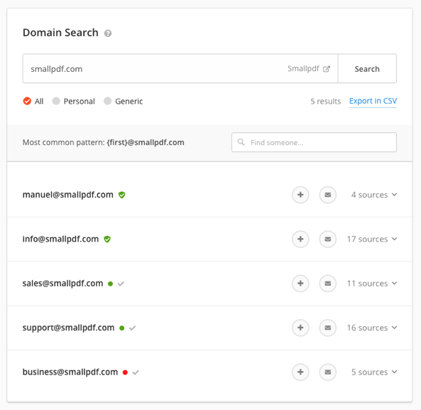Screen dimensions: 421x410
Task: Focus the Find someone search box
Action: tap(314, 142)
